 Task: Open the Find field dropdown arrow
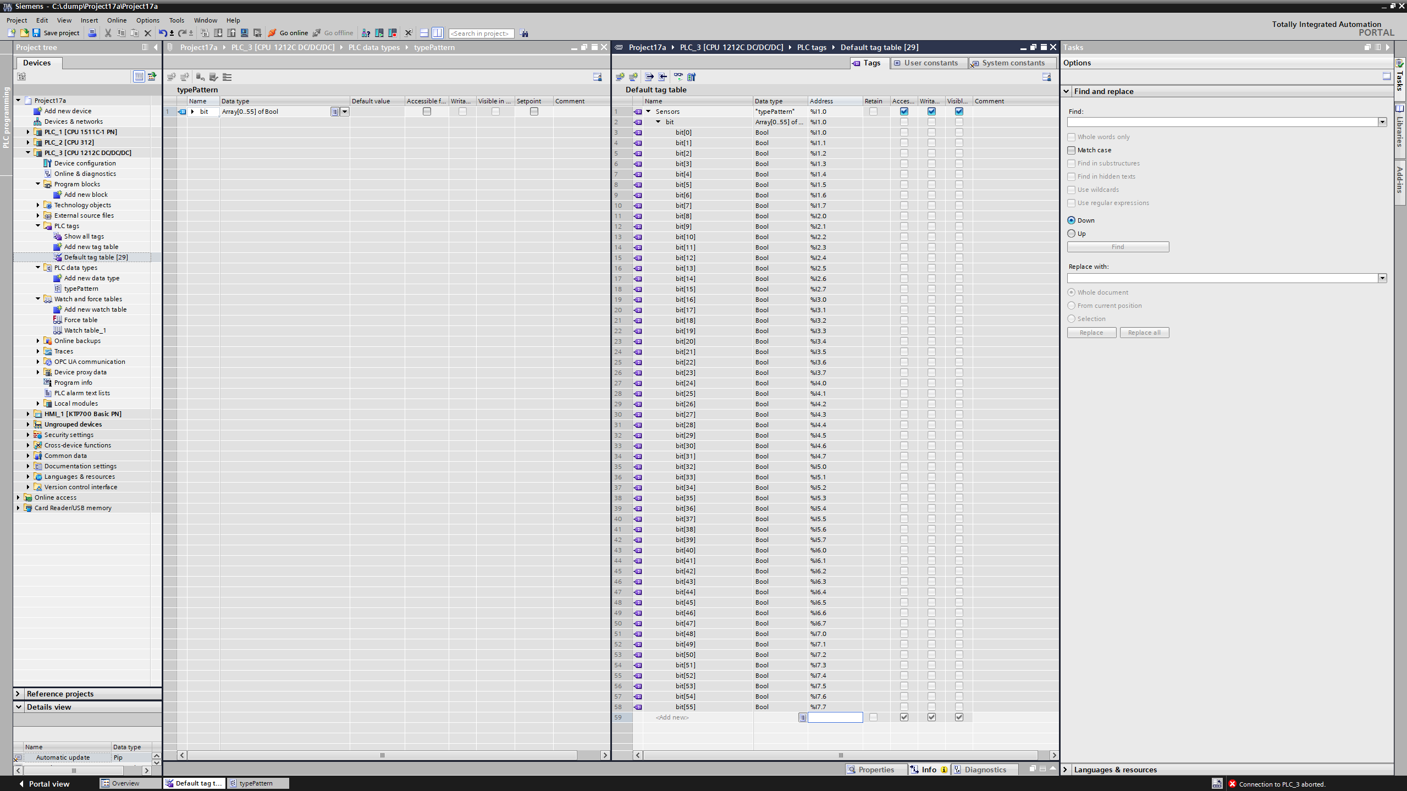point(1382,122)
